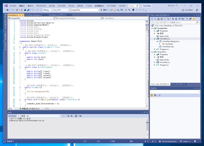
Task: Open the ファイル(F) menu
Action: click(13, 6)
